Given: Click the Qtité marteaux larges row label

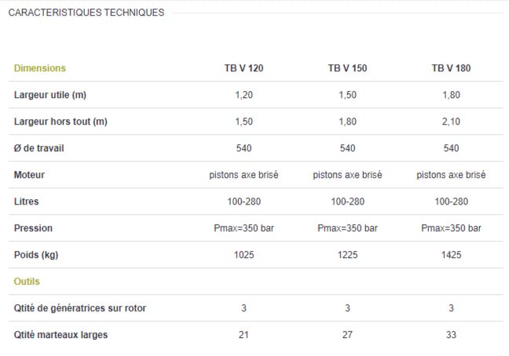Looking at the screenshot, I should [x=60, y=335].
